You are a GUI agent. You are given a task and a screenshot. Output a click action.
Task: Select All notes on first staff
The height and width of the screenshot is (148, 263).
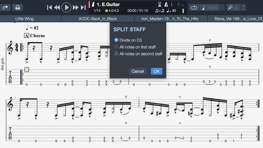pos(135,47)
